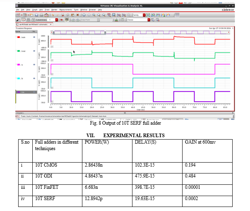The width and height of the screenshot is (250, 211).
Task: Click the first green crossed-traces icon
Action: 148,15
